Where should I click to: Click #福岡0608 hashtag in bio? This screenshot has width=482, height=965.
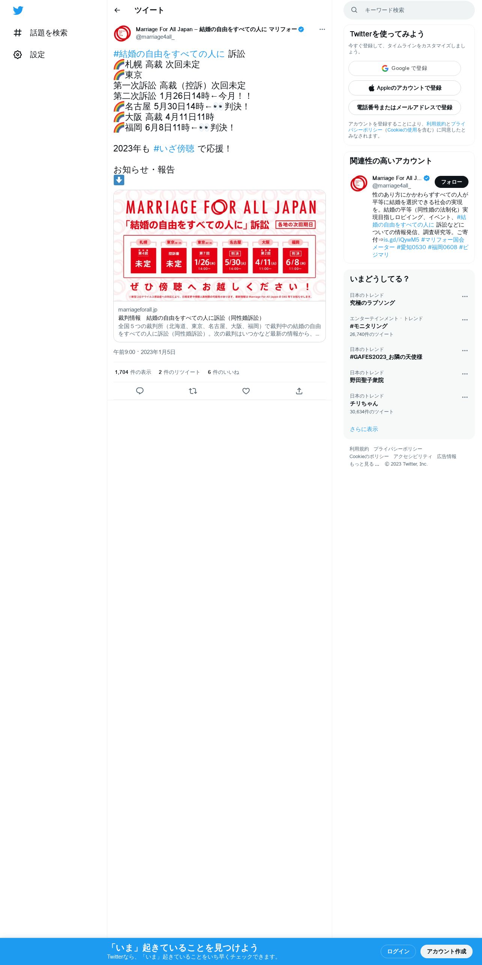click(443, 247)
